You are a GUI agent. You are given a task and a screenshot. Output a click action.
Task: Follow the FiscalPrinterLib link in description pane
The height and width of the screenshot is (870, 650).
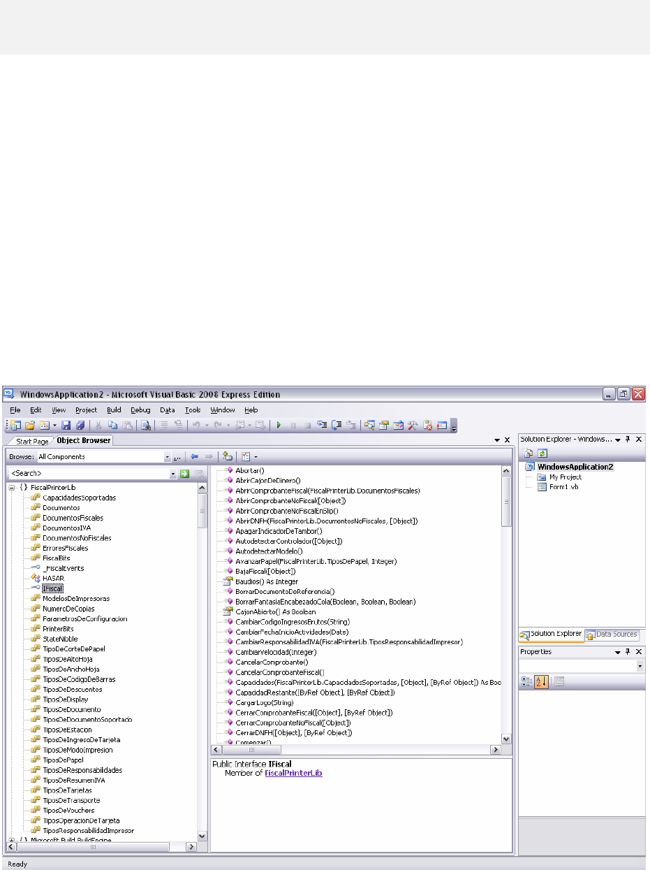coord(293,774)
